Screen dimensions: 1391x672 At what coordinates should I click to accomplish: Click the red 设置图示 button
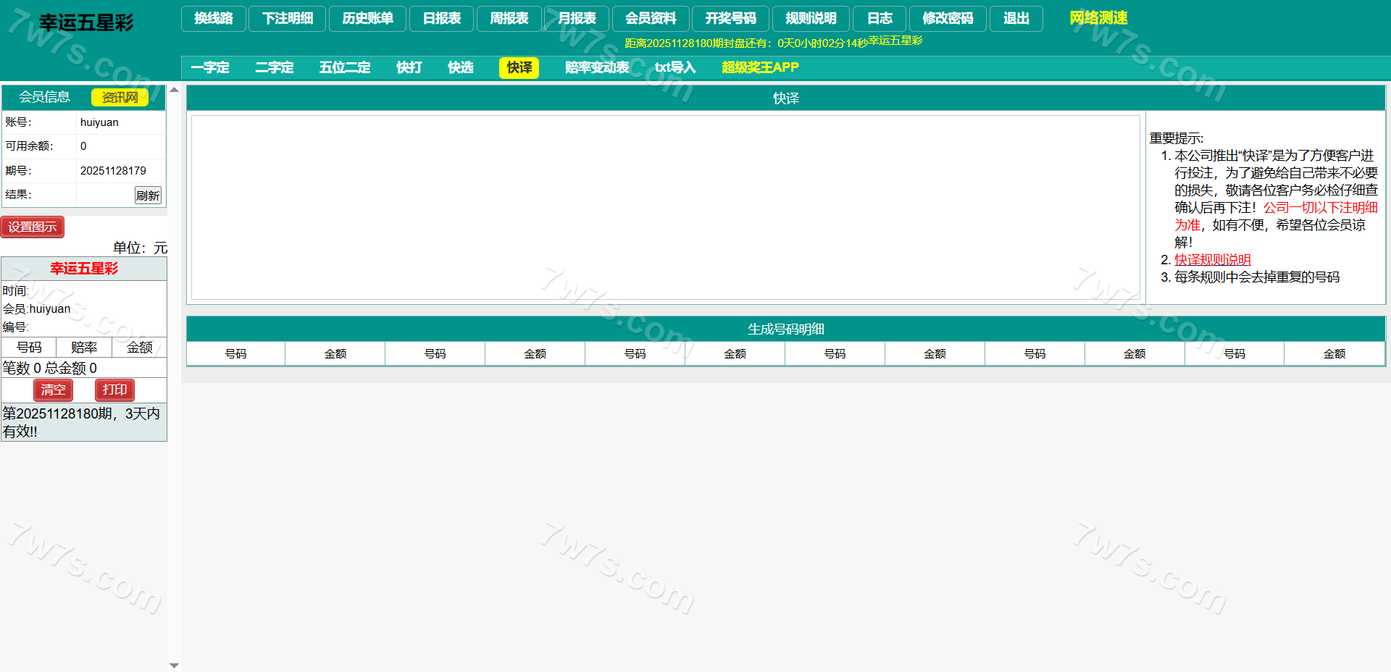tap(33, 227)
